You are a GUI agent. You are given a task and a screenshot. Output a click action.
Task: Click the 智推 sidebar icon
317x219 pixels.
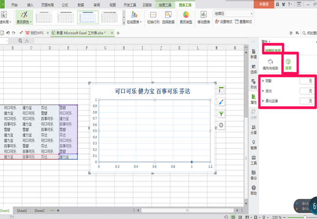coord(254,145)
